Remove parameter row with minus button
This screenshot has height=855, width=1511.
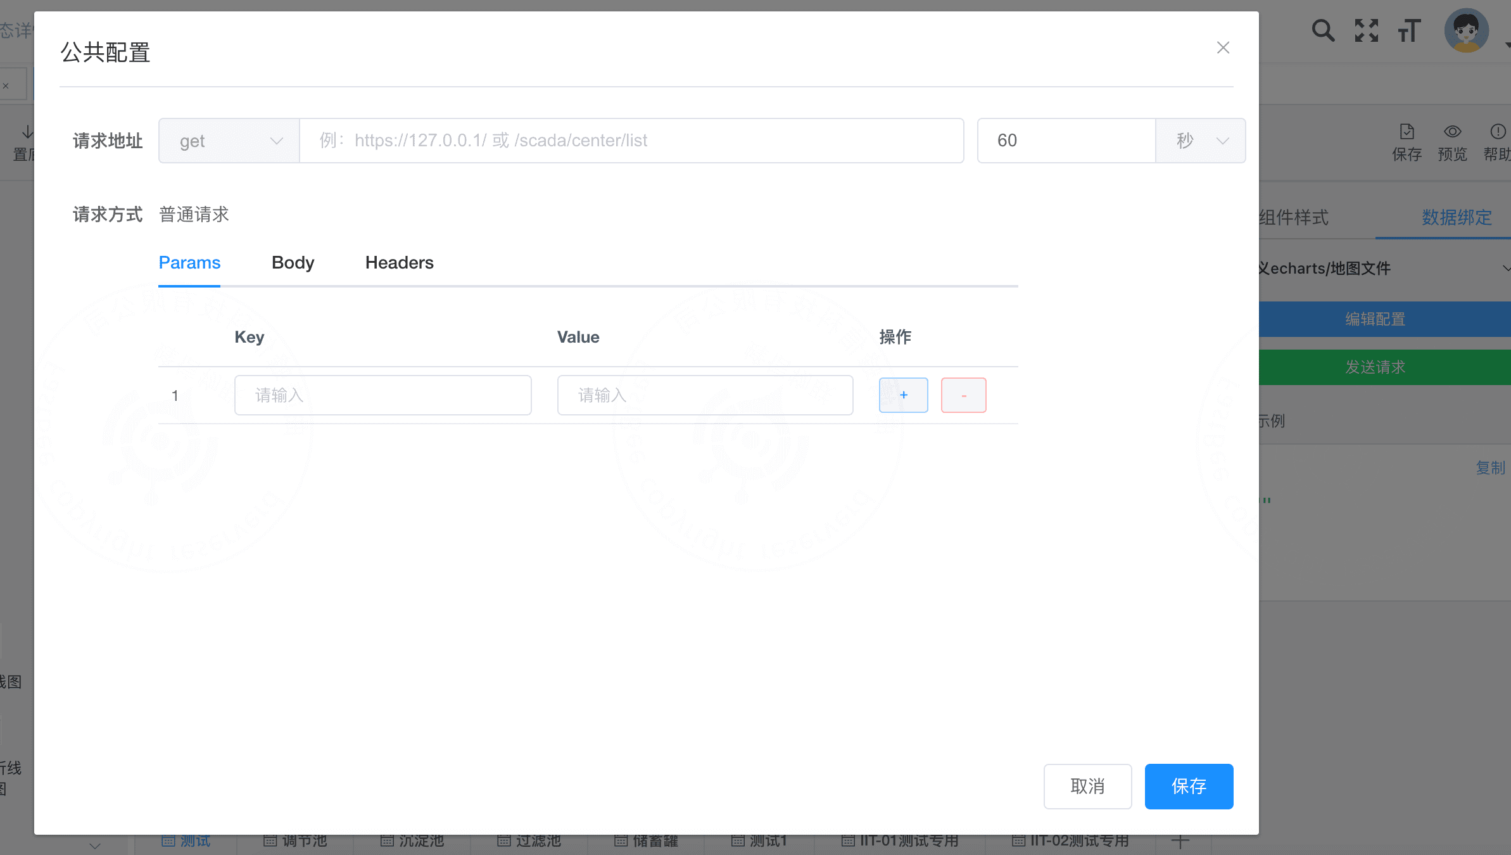963,395
